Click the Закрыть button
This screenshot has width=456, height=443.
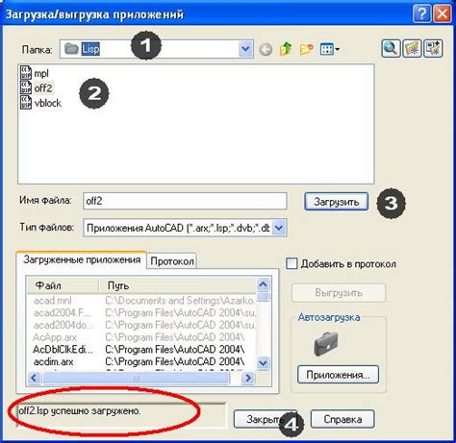(x=265, y=419)
